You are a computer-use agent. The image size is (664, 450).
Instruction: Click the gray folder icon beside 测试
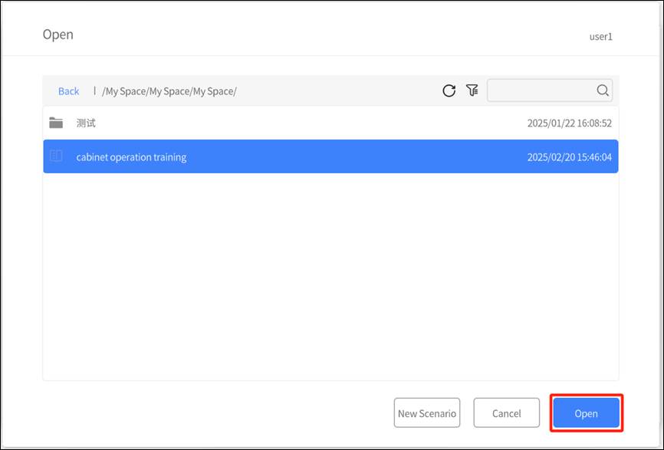coord(56,123)
